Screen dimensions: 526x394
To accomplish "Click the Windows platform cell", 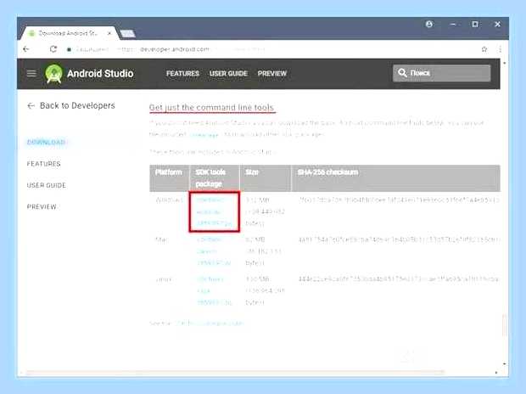I will [169, 200].
